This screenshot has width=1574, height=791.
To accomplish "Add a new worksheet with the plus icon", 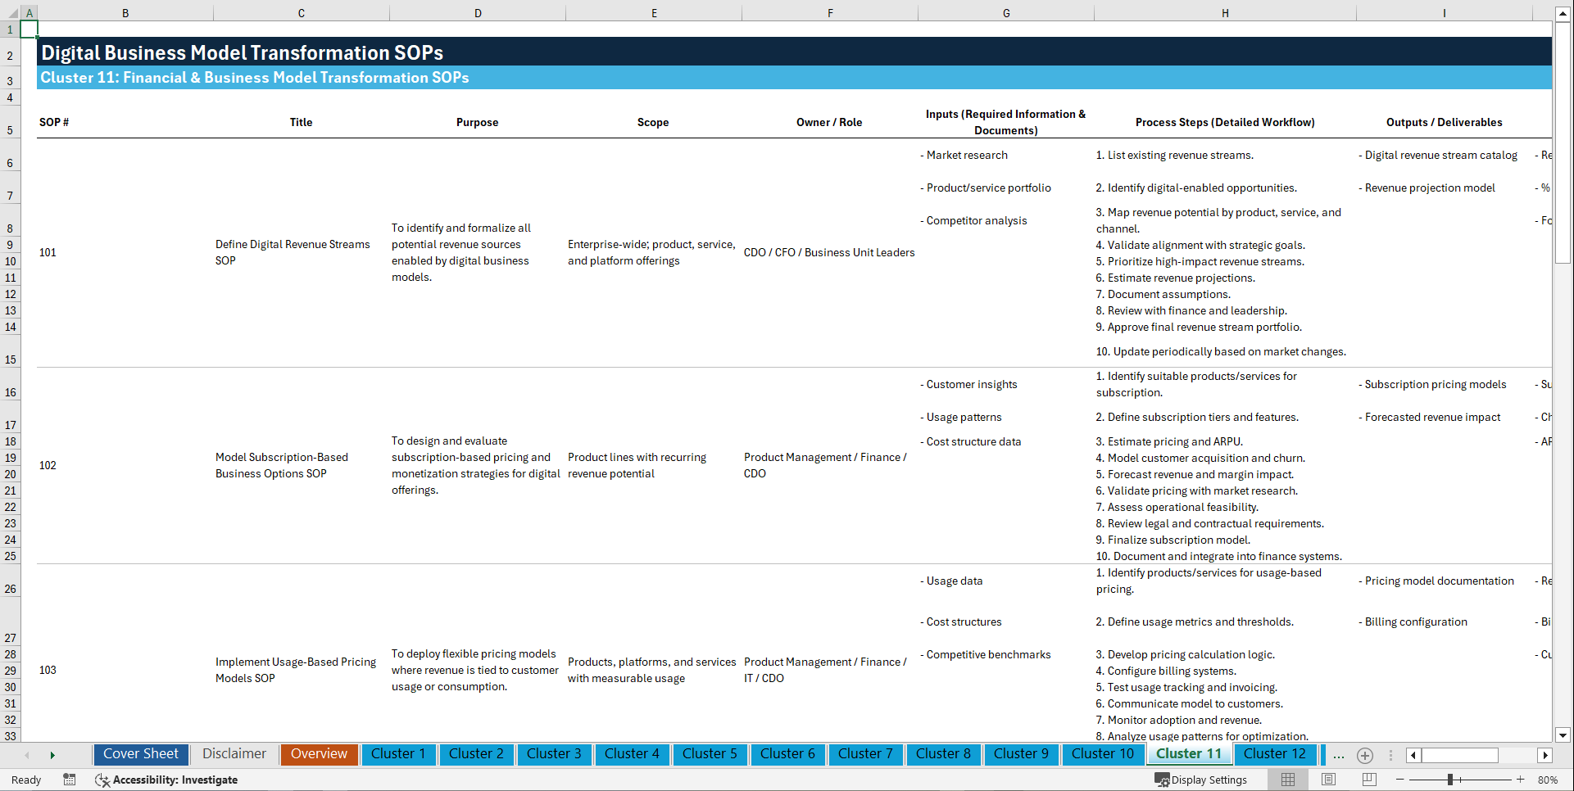I will coord(1365,756).
